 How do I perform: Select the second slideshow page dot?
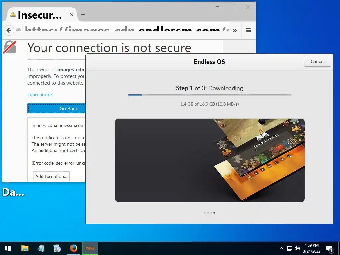click(x=208, y=213)
